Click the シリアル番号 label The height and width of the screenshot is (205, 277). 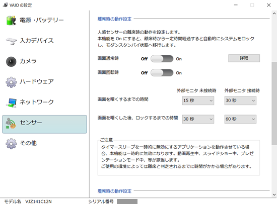click(101, 201)
